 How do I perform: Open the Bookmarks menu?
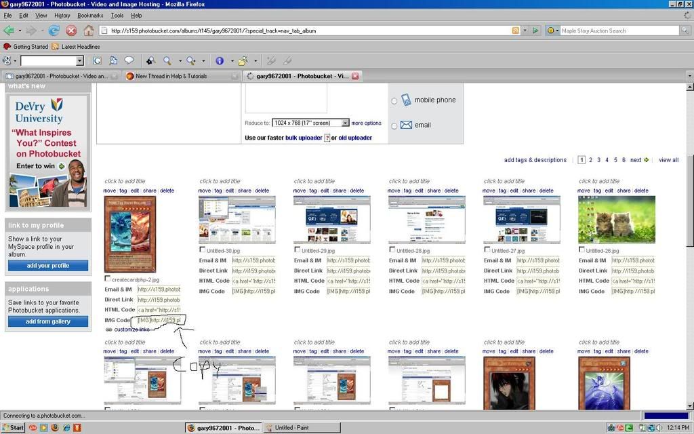(x=90, y=15)
